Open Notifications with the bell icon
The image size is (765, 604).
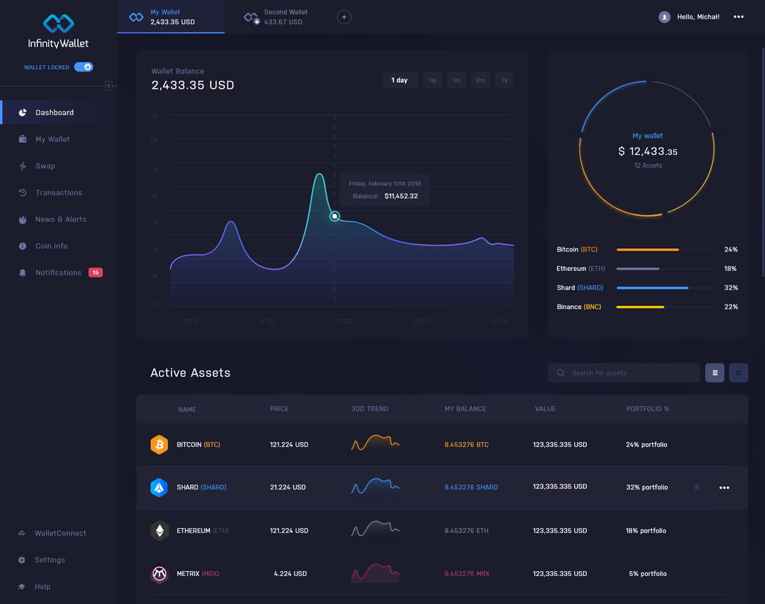click(x=22, y=273)
